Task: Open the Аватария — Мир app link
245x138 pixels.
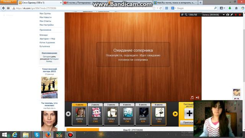Action: coord(47,39)
